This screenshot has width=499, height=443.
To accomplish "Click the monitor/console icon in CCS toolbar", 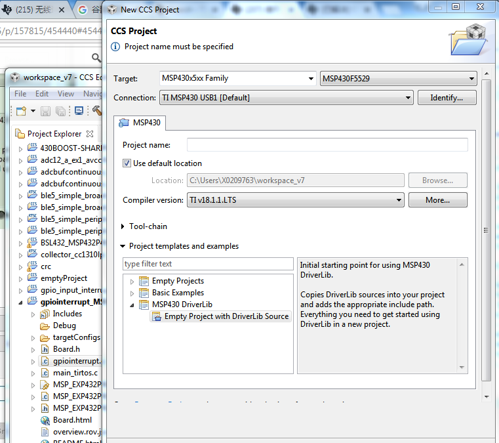I will pos(79,111).
